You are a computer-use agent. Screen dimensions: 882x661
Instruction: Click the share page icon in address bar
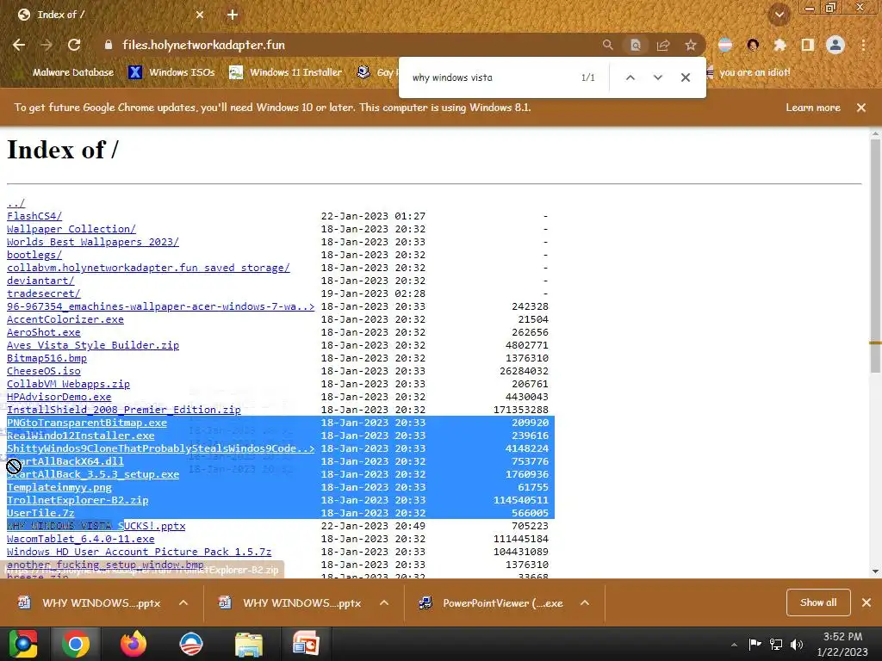coord(663,45)
